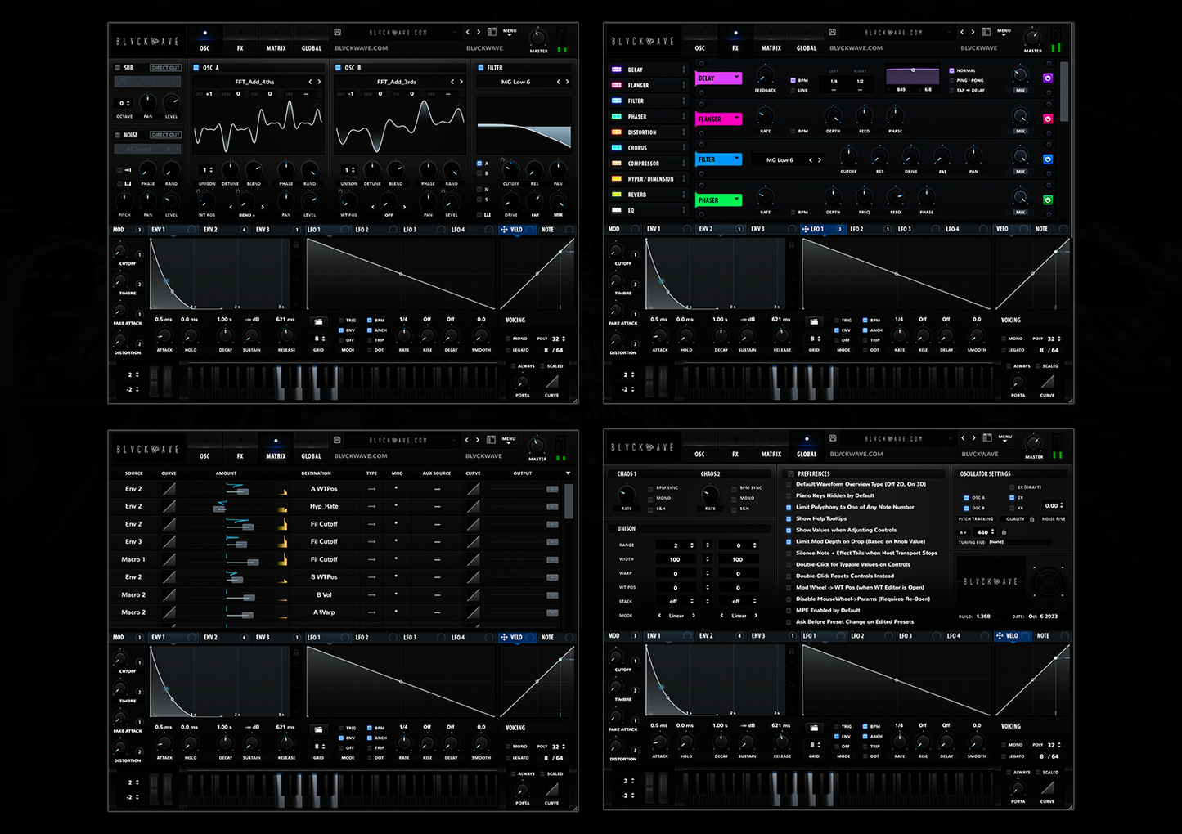Click the DIRECT OUT button on the Sub oscillator

click(165, 67)
